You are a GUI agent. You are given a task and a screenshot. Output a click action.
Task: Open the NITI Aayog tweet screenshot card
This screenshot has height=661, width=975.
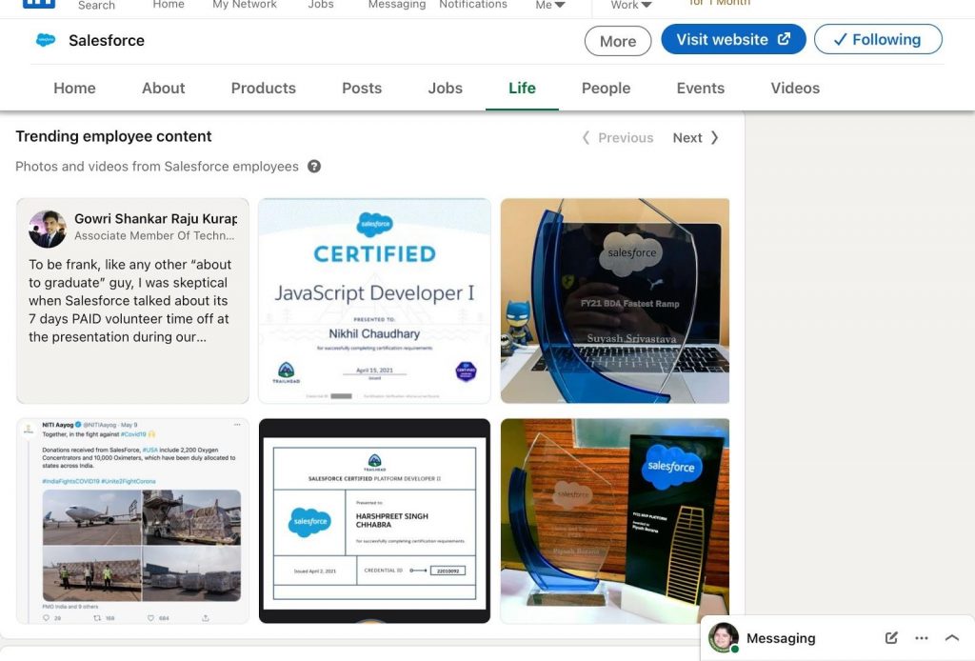point(132,521)
